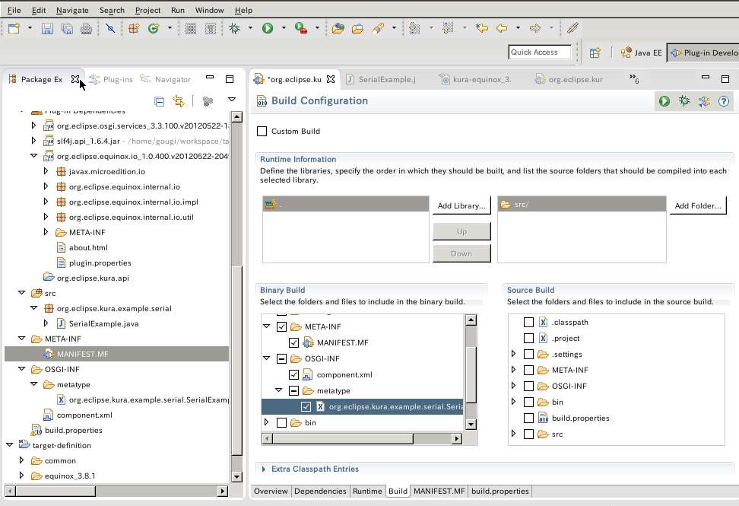This screenshot has height=506, width=739.
Task: Open the Window menu
Action: (x=209, y=10)
